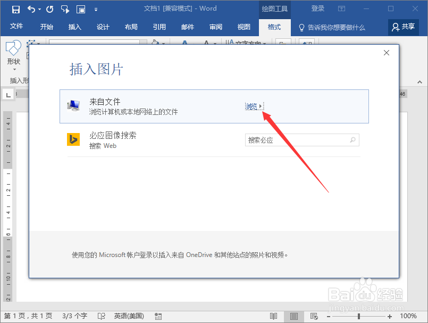The image size is (428, 323).
Task: Click the spelling check icon in status bar
Action: coord(101,316)
